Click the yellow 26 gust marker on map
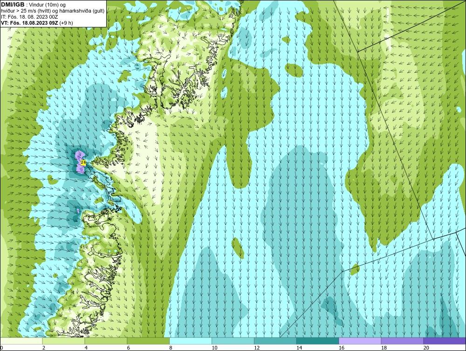The width and height of the screenshot is (466, 351). click(x=83, y=163)
